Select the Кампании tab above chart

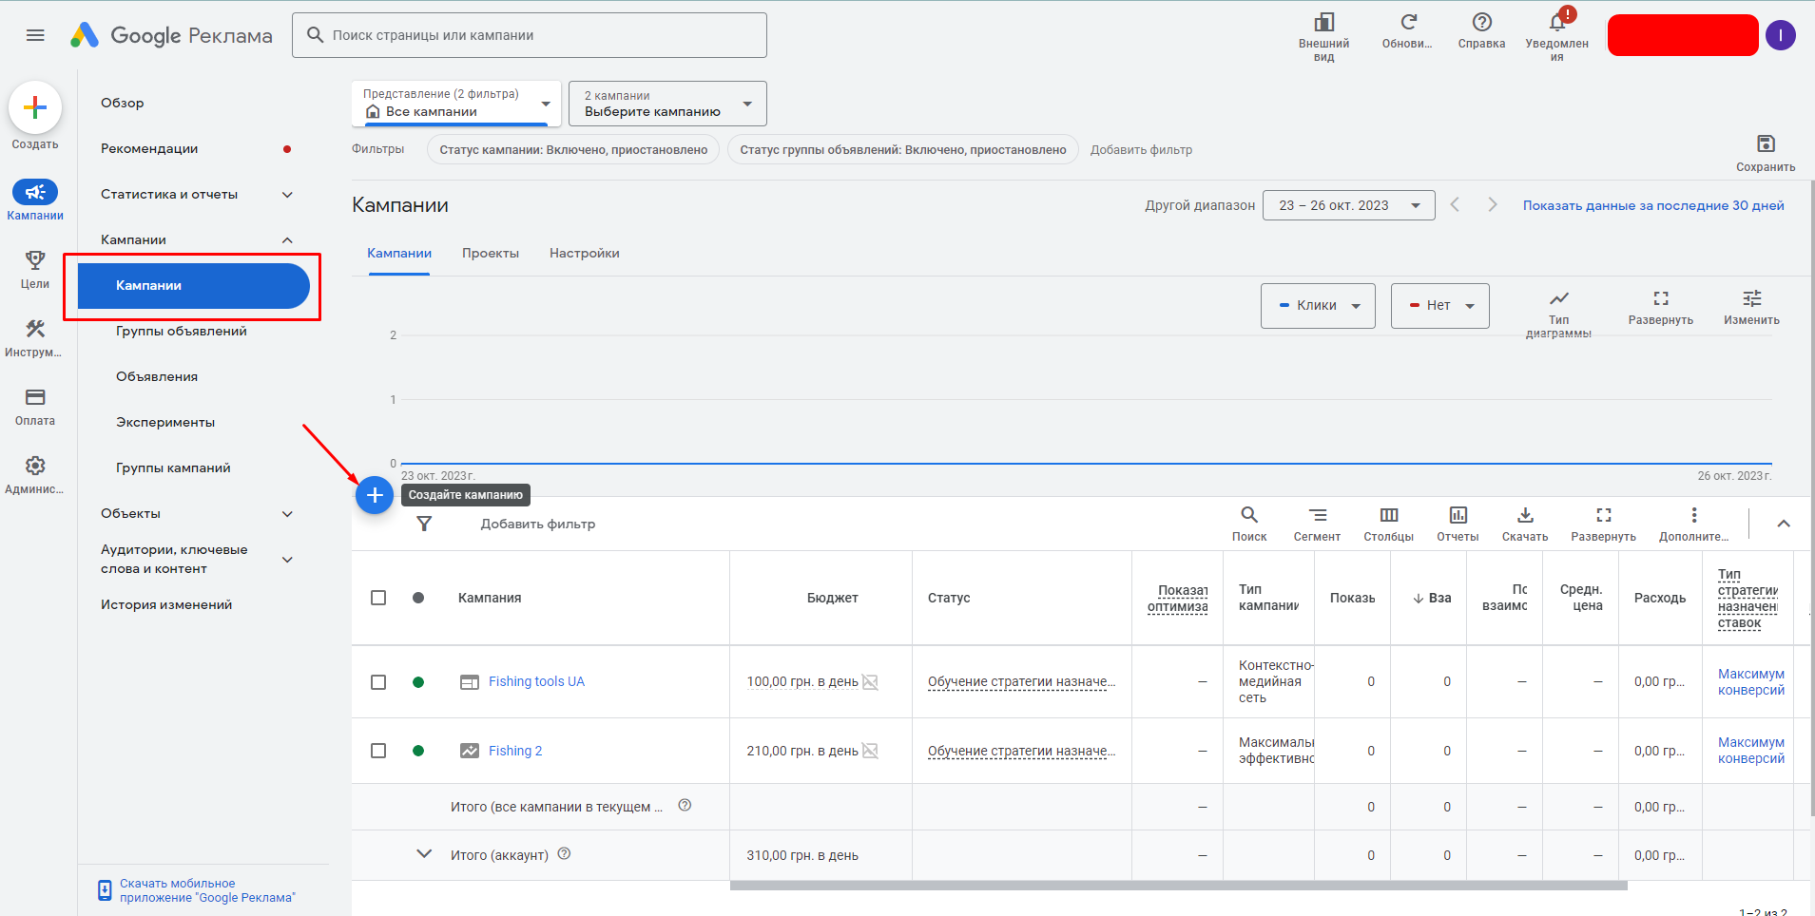coord(399,253)
